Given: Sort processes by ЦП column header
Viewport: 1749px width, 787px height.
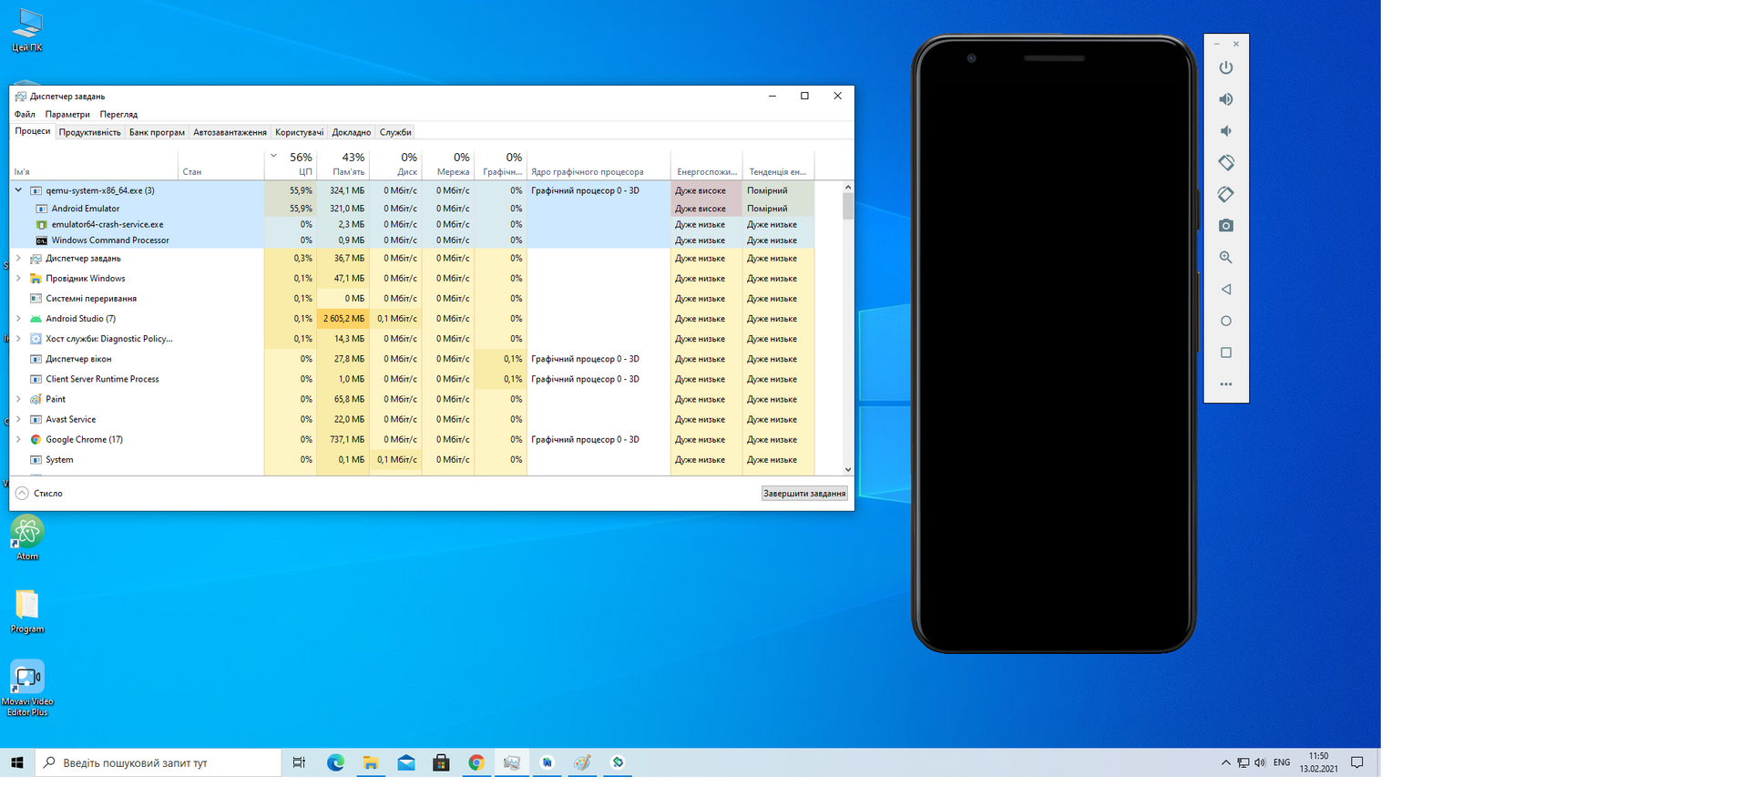Looking at the screenshot, I should tap(291, 165).
